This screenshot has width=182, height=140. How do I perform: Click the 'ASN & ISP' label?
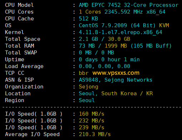coord(19,80)
